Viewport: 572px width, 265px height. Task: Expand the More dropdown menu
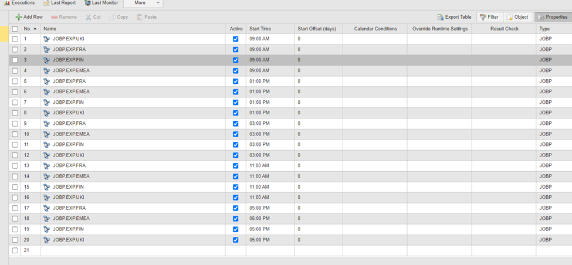pos(143,3)
